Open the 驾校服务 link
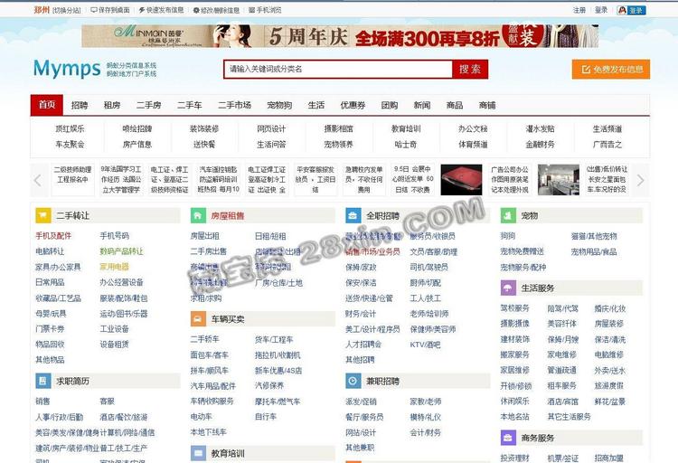678x463 pixels. tap(514, 308)
